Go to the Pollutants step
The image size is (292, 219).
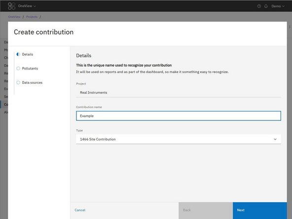pos(30,69)
